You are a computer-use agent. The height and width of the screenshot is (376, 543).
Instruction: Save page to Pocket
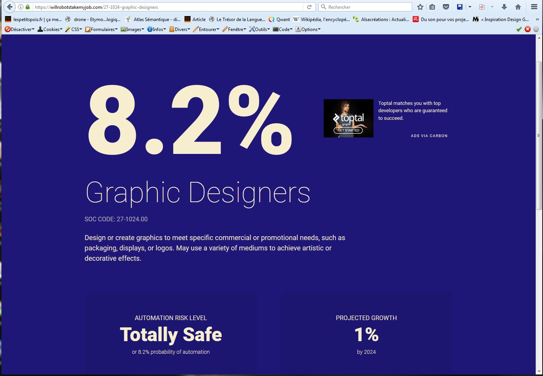pos(446,7)
